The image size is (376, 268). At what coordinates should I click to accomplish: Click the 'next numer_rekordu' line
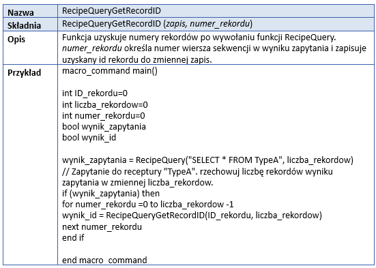[102, 227]
